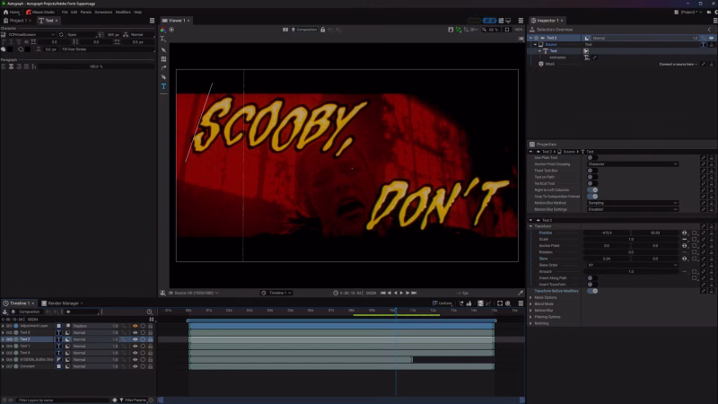Click the eyedropper icon below viewer
The image size is (718, 404).
521,293
